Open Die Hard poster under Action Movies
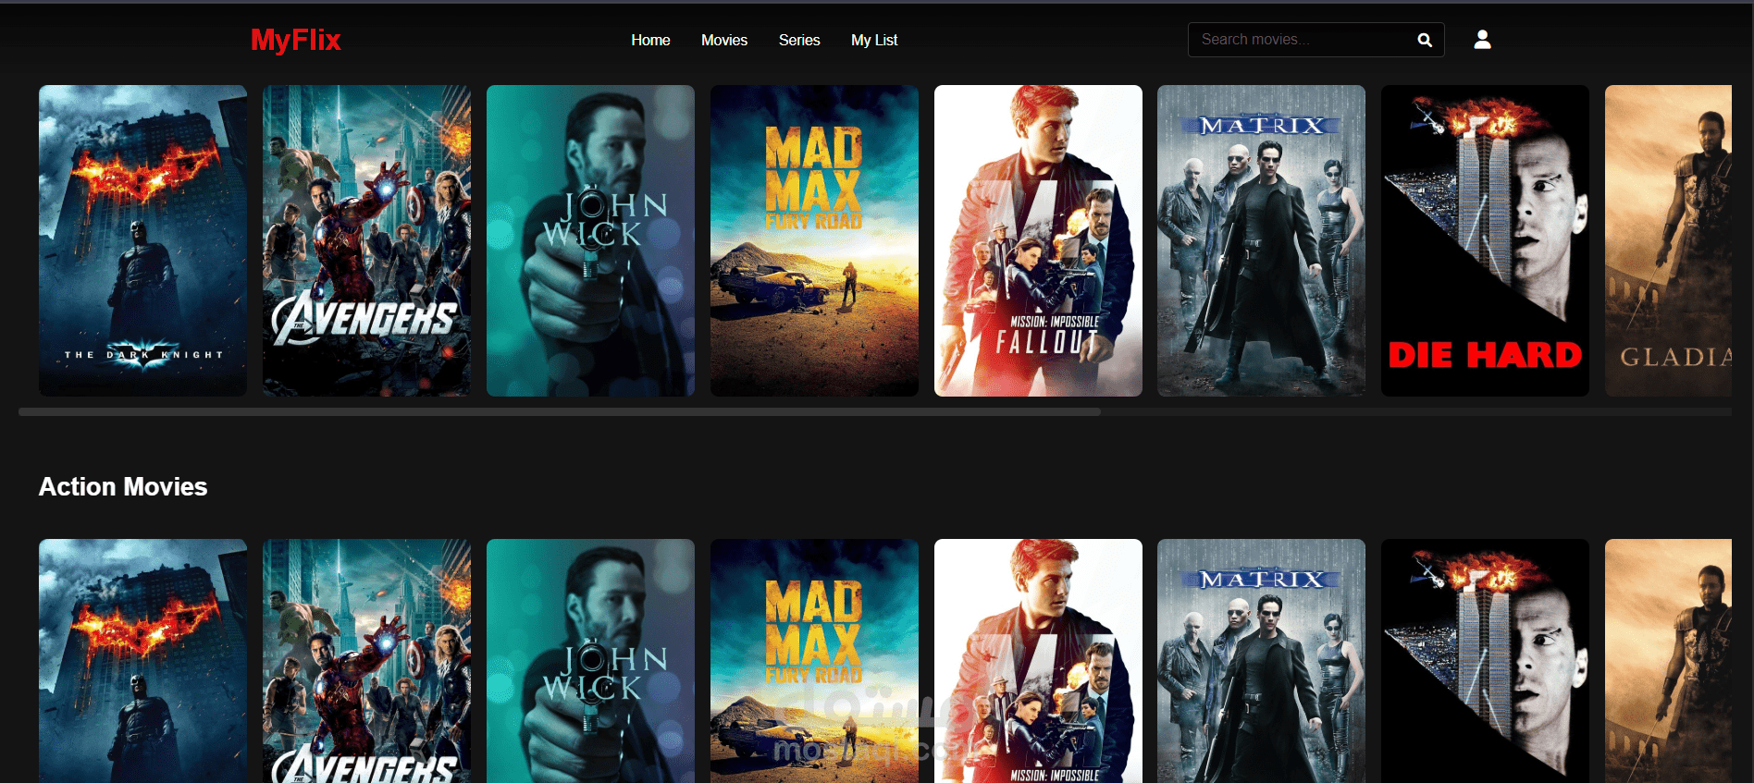This screenshot has height=783, width=1754. click(1485, 661)
